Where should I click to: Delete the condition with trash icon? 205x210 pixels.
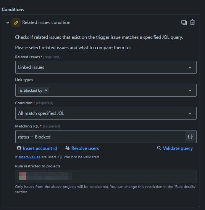coord(192,22)
